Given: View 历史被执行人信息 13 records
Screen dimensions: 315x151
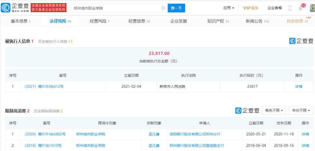Looking at the screenshot, I should tap(55, 41).
